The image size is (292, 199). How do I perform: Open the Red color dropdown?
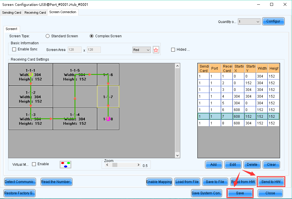(141, 50)
